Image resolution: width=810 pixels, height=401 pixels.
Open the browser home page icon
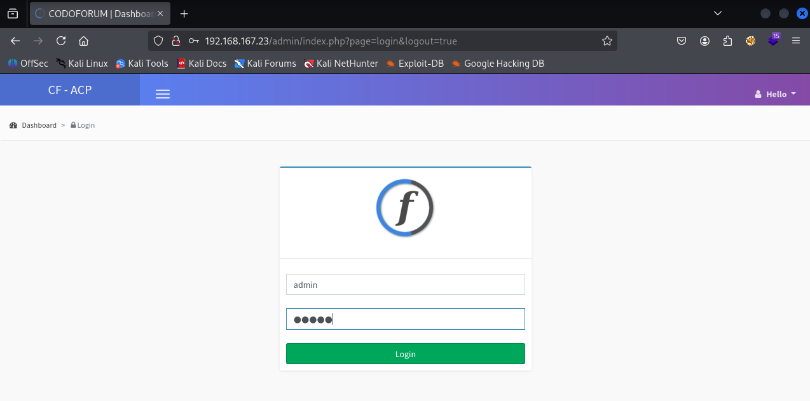[83, 41]
